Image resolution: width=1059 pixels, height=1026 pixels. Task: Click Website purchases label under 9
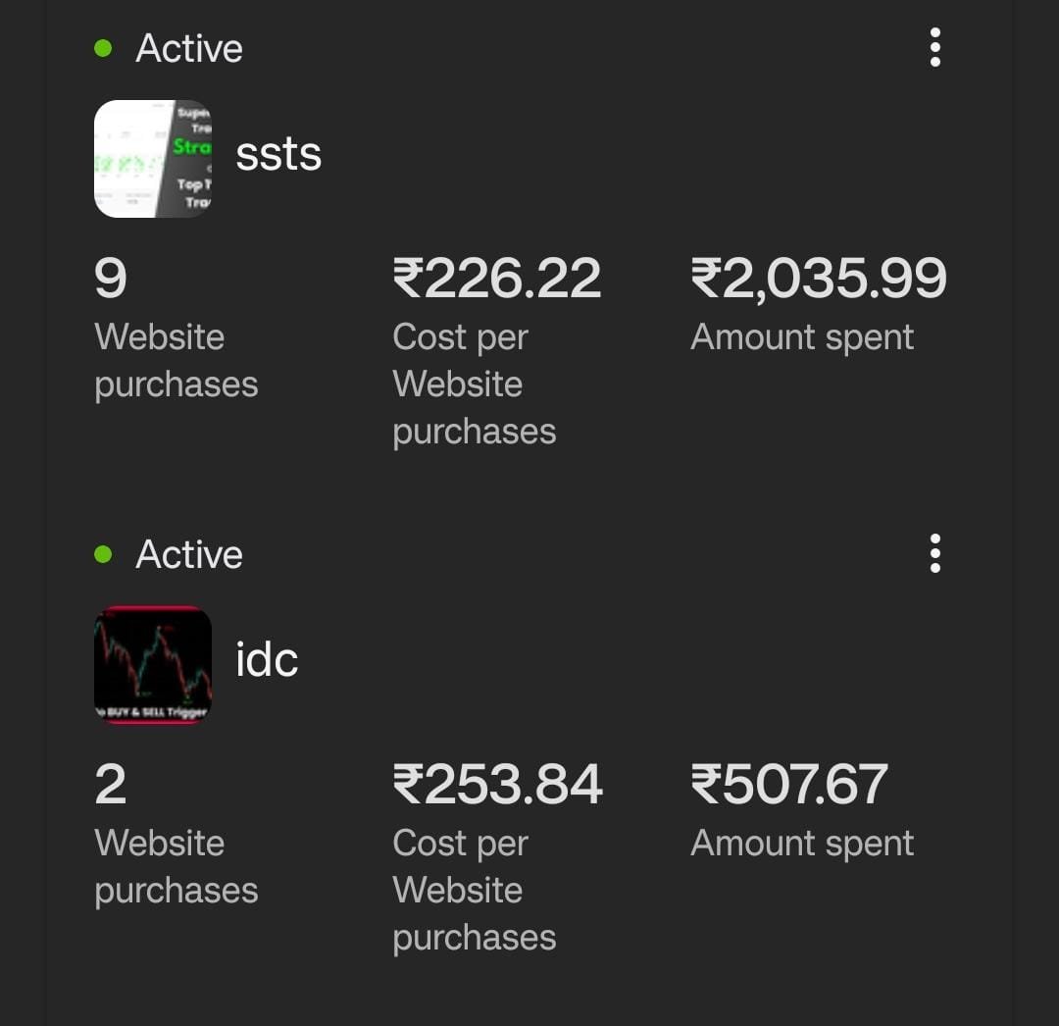pos(176,361)
